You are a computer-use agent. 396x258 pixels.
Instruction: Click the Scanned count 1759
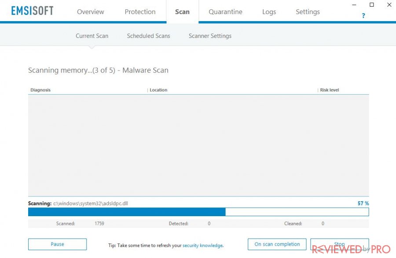(x=99, y=223)
